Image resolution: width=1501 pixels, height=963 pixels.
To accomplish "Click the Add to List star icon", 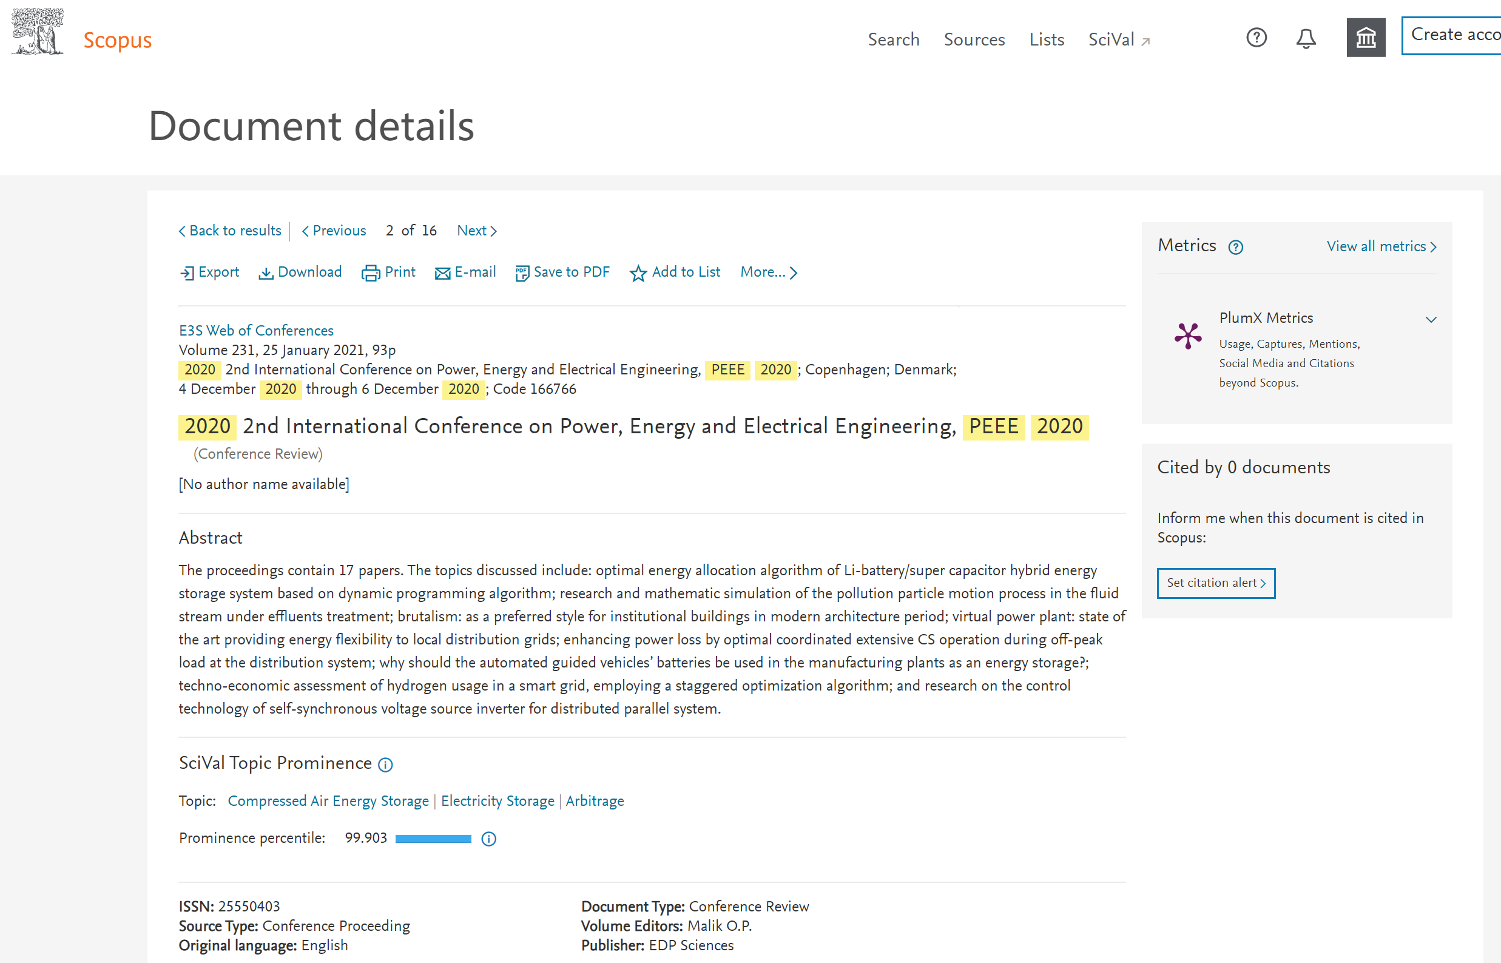I will tap(638, 273).
